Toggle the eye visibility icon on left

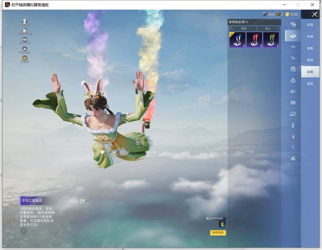(x=25, y=40)
